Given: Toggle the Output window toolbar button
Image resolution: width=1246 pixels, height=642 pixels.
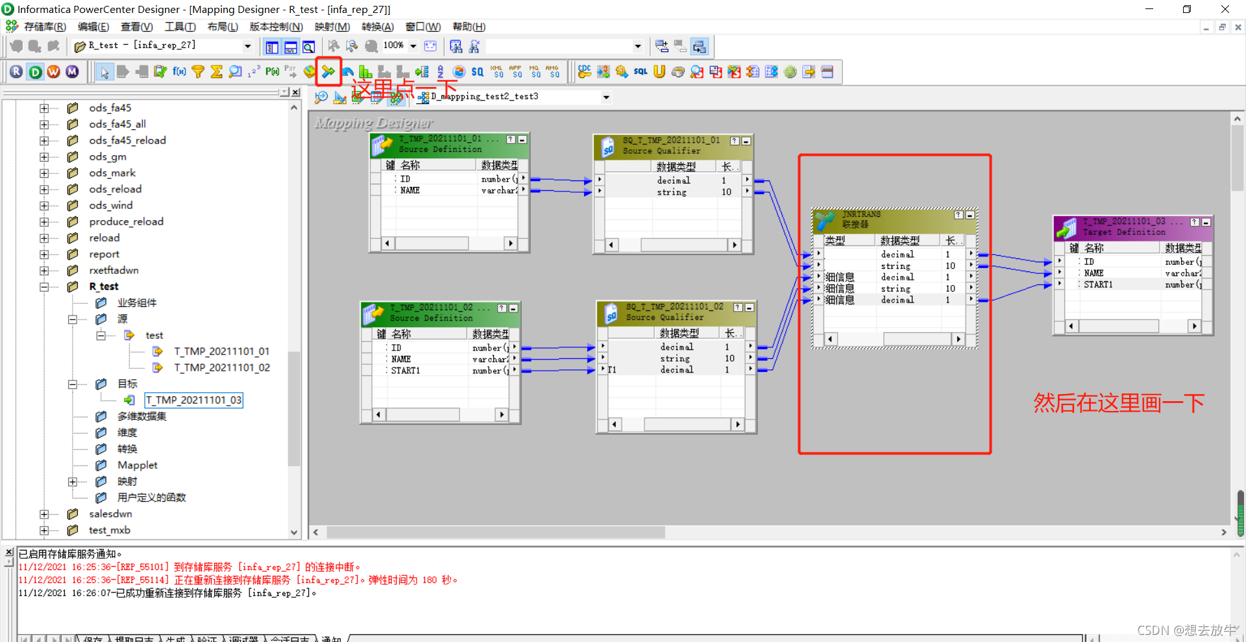Looking at the screenshot, I should pyautogui.click(x=291, y=47).
